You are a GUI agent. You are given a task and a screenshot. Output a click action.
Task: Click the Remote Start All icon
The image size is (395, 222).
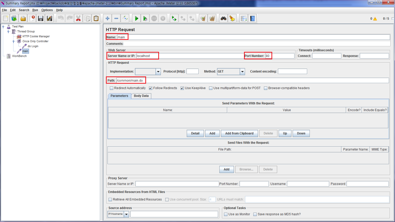point(174,18)
